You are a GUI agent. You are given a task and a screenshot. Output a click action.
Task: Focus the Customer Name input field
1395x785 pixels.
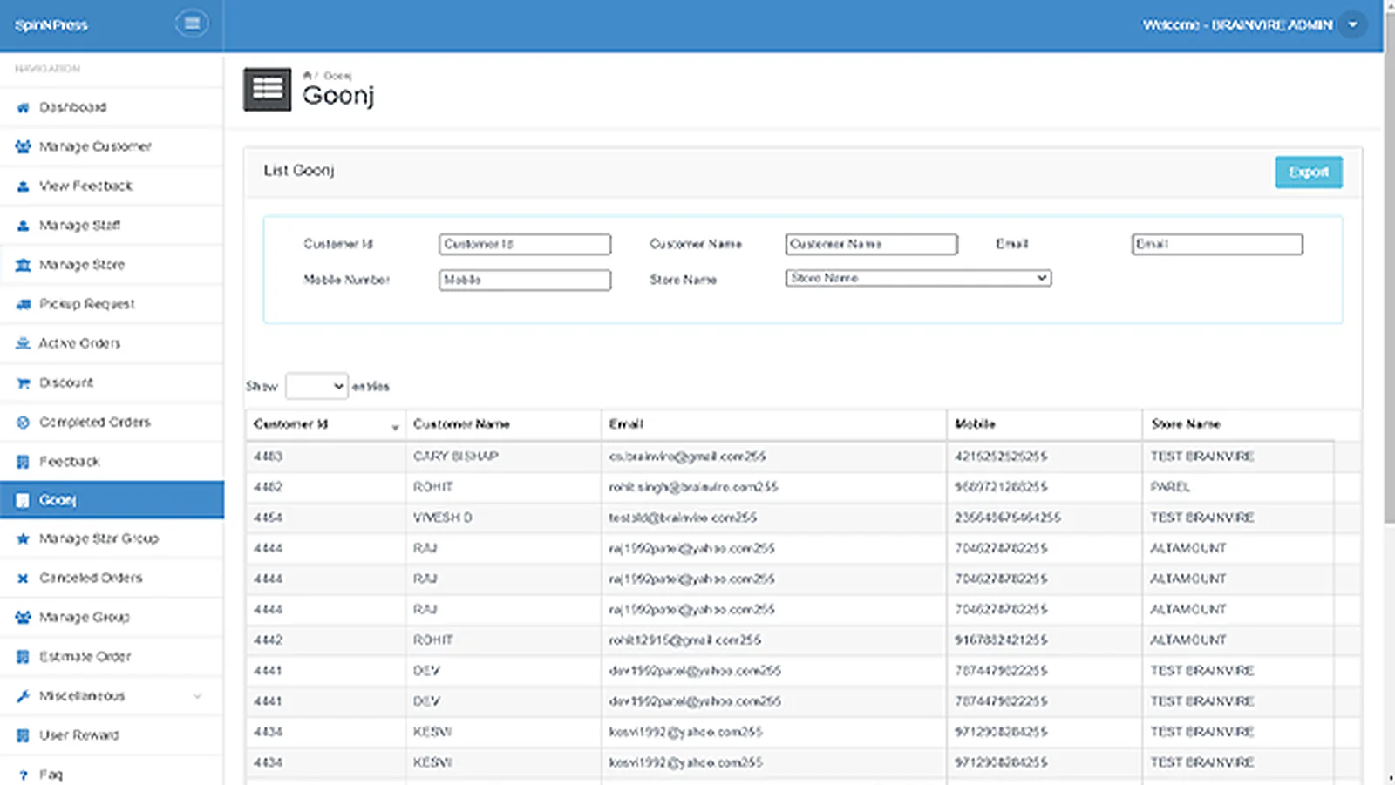[x=871, y=244]
